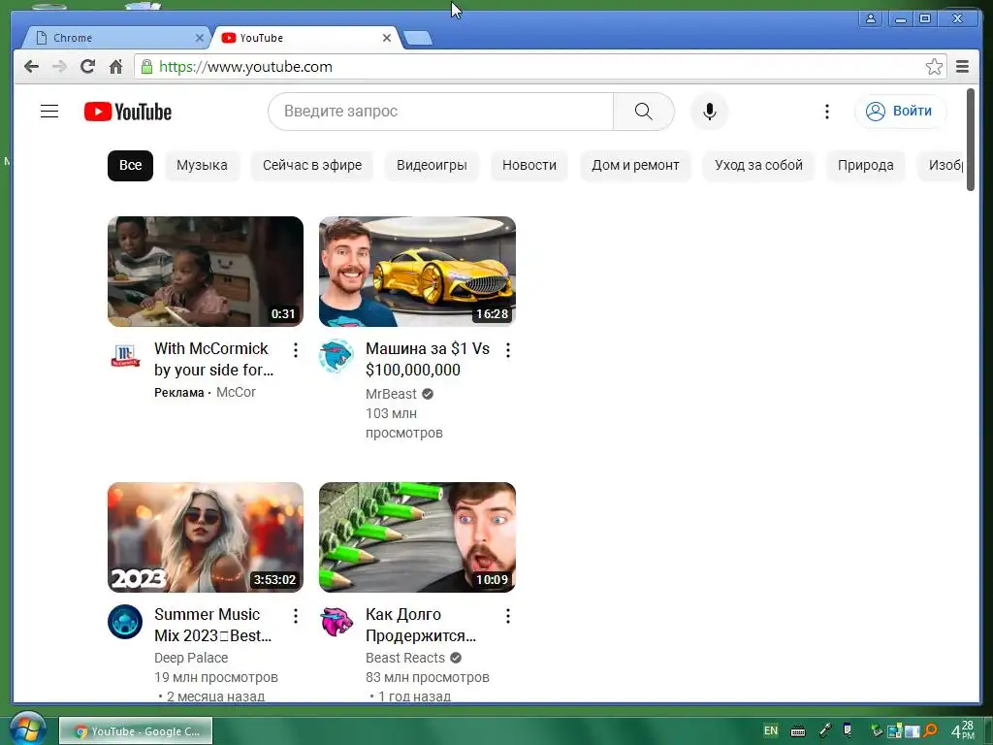Click the Войти sign-in button
This screenshot has height=745, width=993.
(900, 112)
